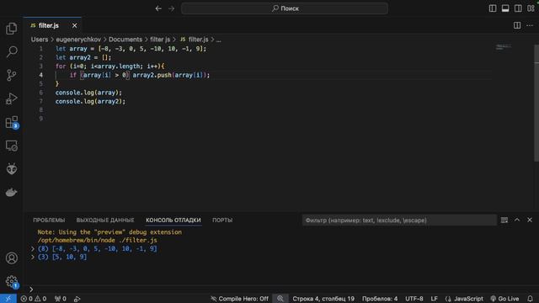Screen dimensions: 539x303
Task: Click the debug console input prompt
Action: point(282,290)
